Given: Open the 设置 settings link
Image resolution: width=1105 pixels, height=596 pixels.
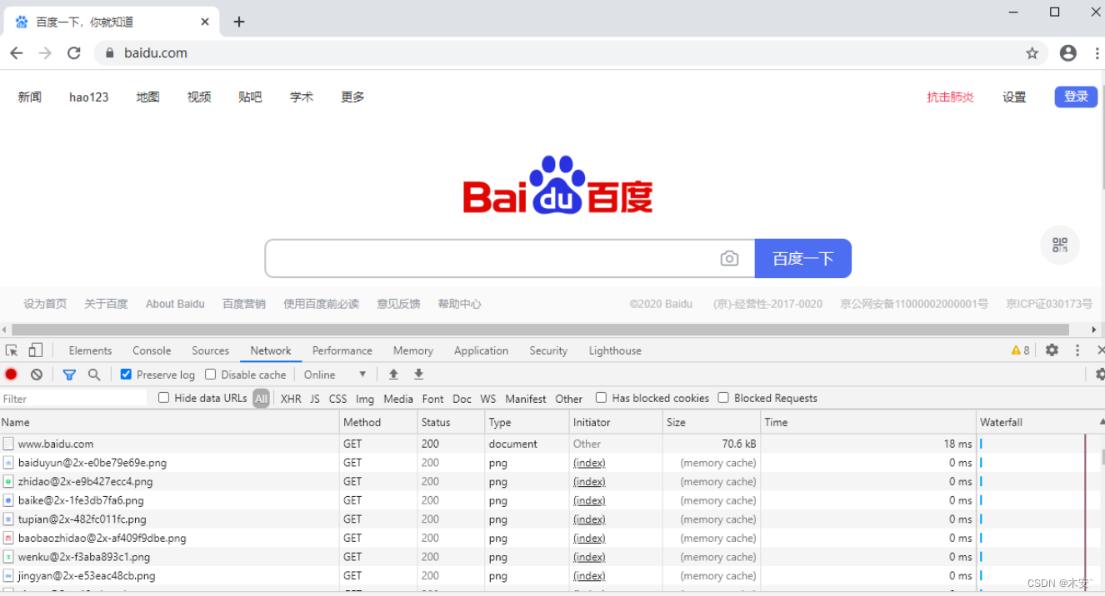Looking at the screenshot, I should tap(1014, 97).
